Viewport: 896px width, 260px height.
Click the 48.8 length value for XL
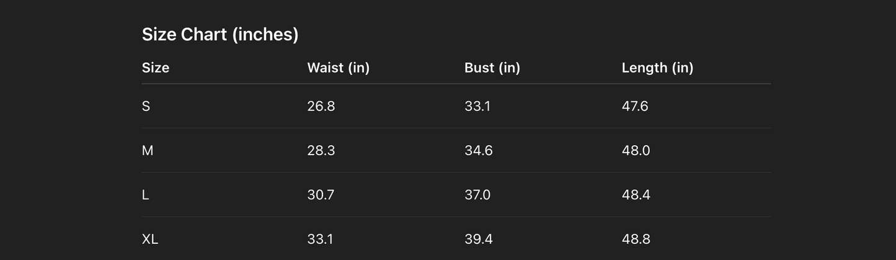pos(636,239)
